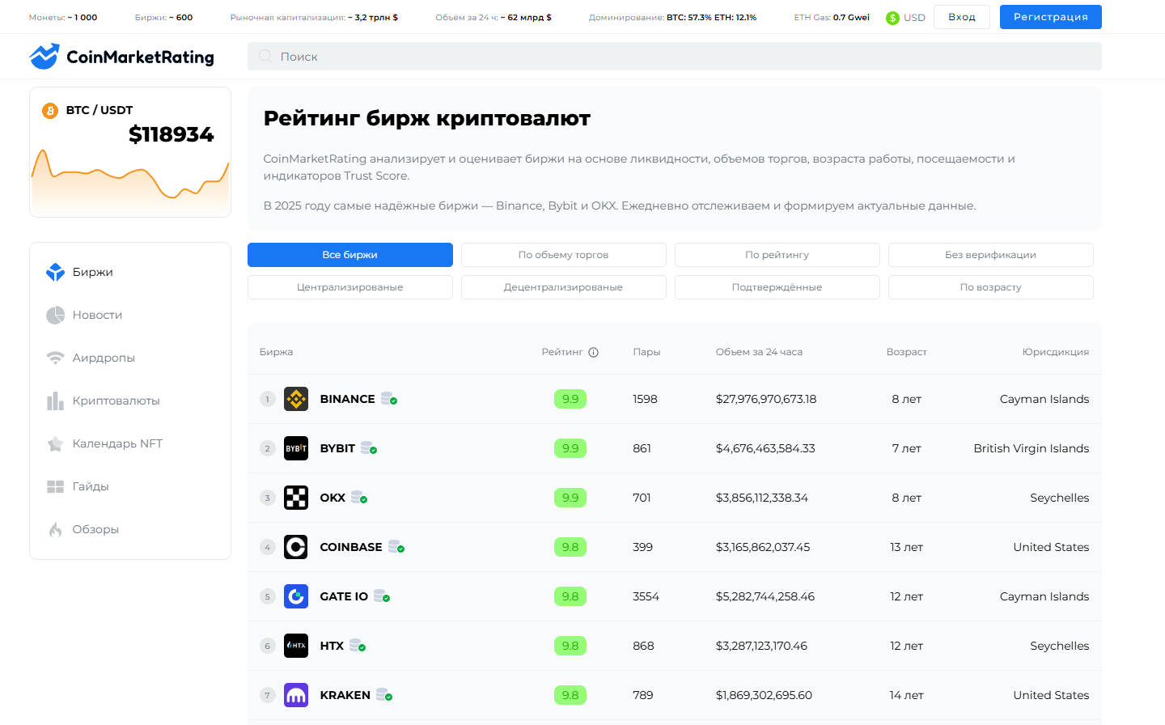
Task: Click the news pie icon in sidebar
Action: (55, 315)
